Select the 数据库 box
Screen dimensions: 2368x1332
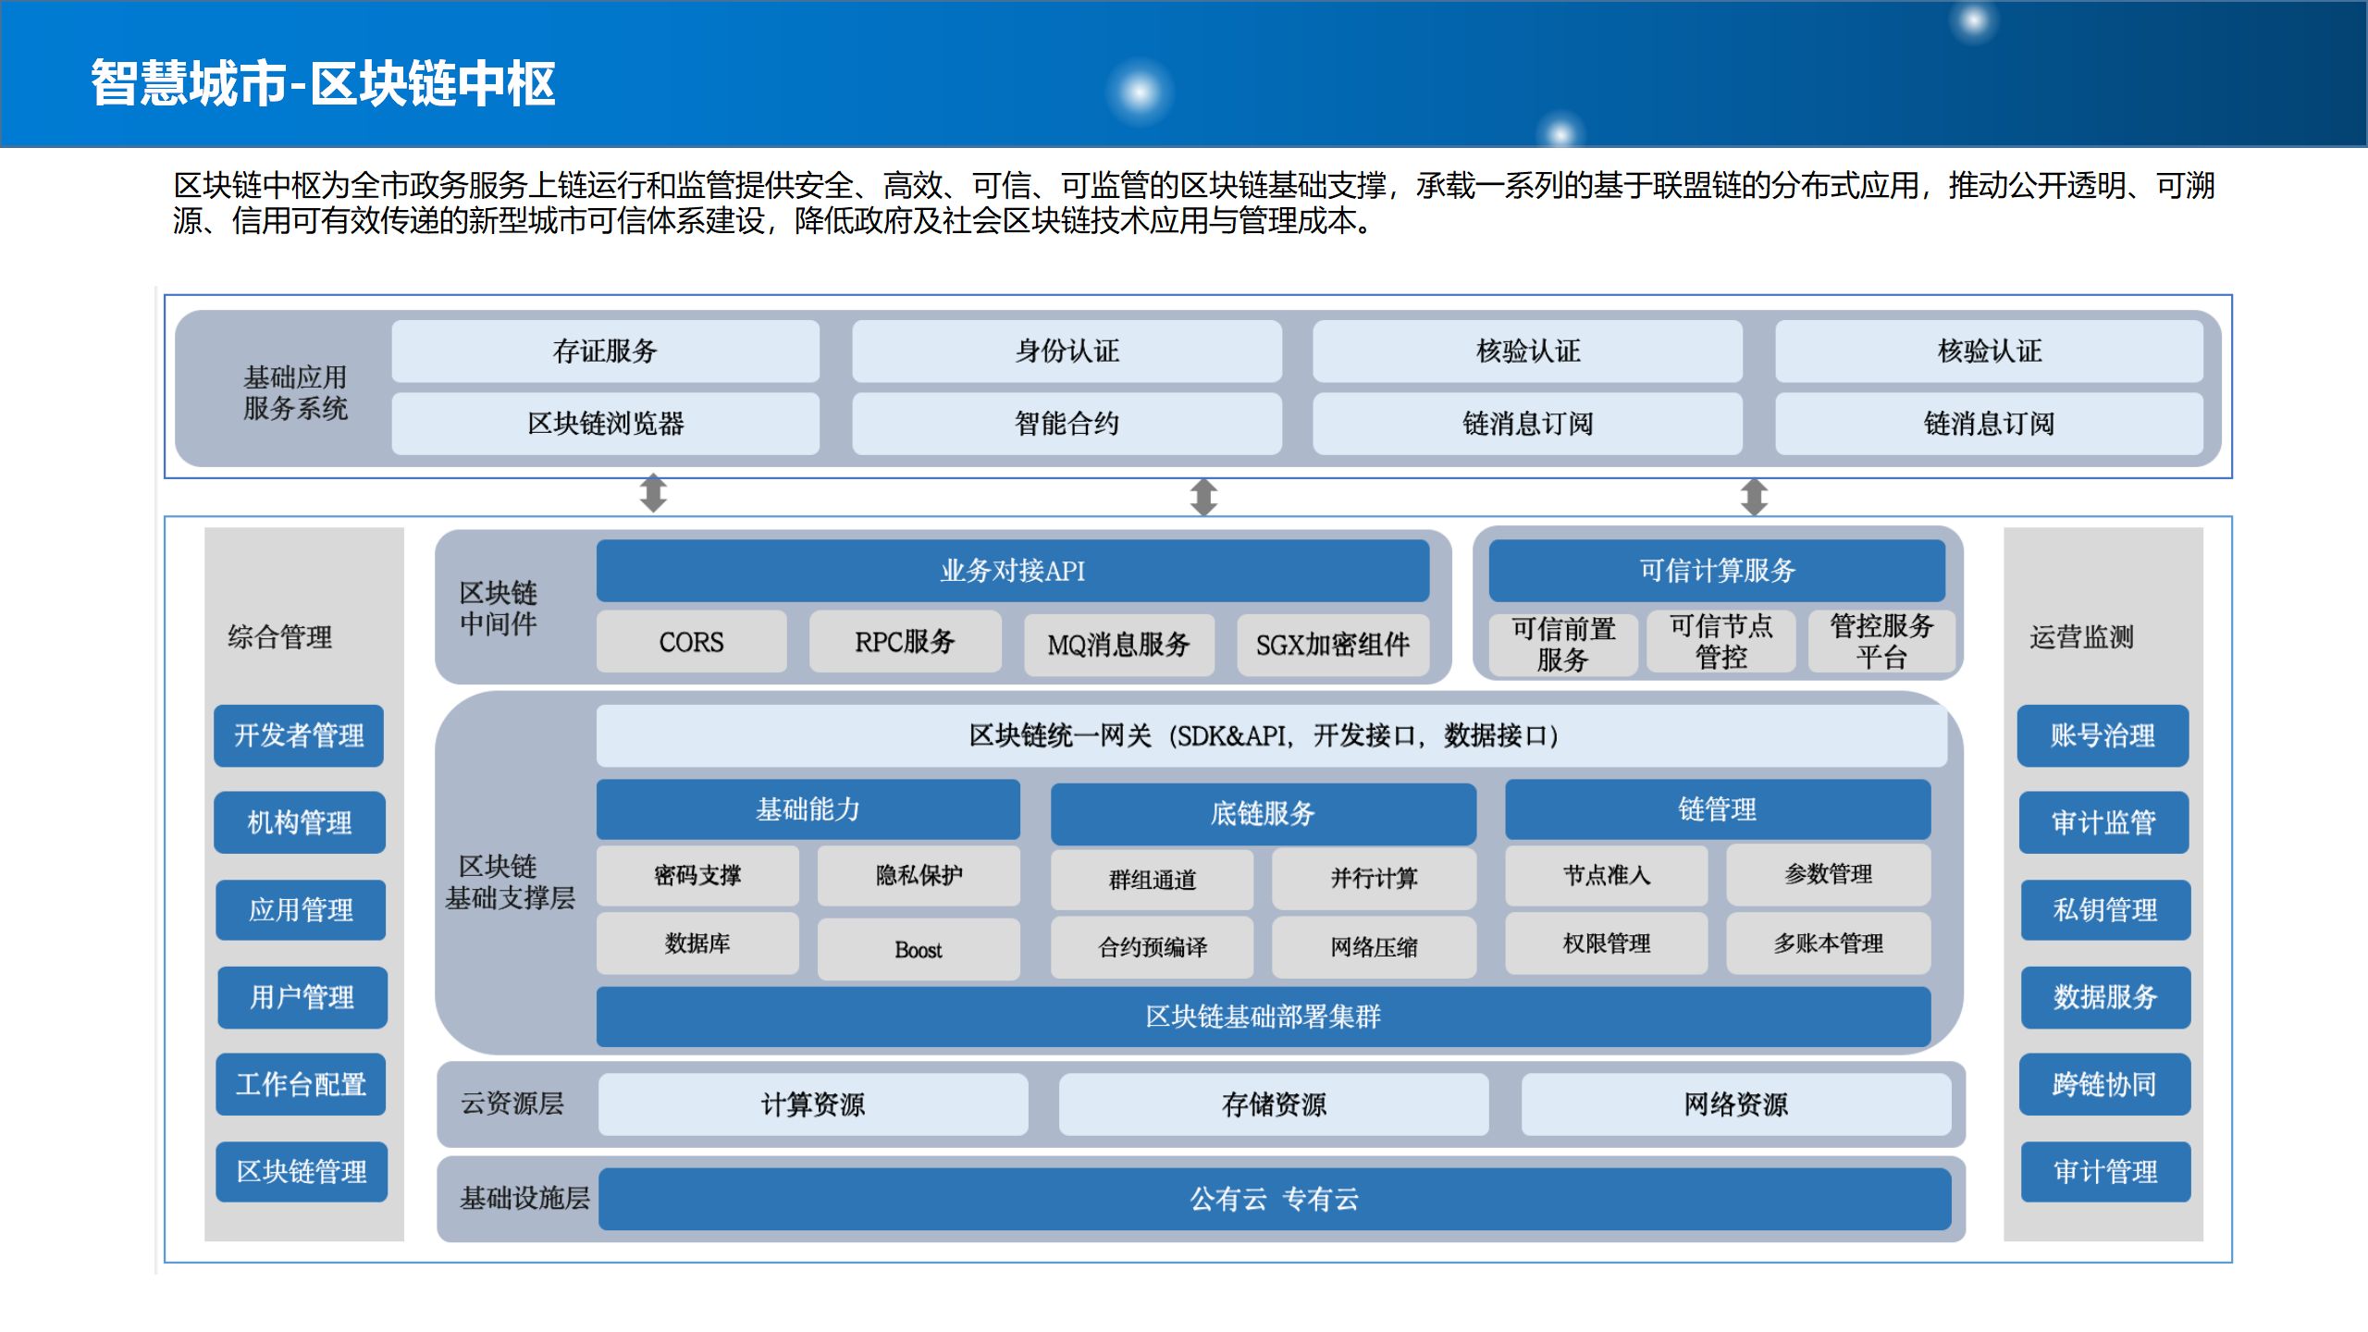tap(697, 943)
